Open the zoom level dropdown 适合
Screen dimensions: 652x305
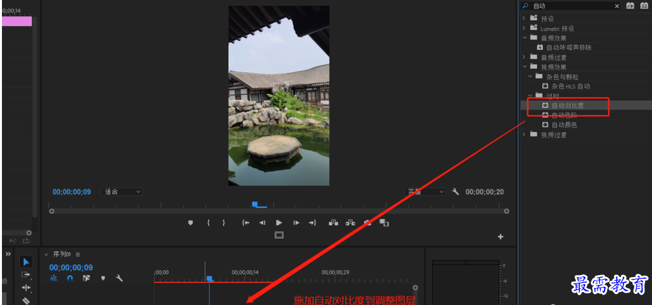pos(122,192)
